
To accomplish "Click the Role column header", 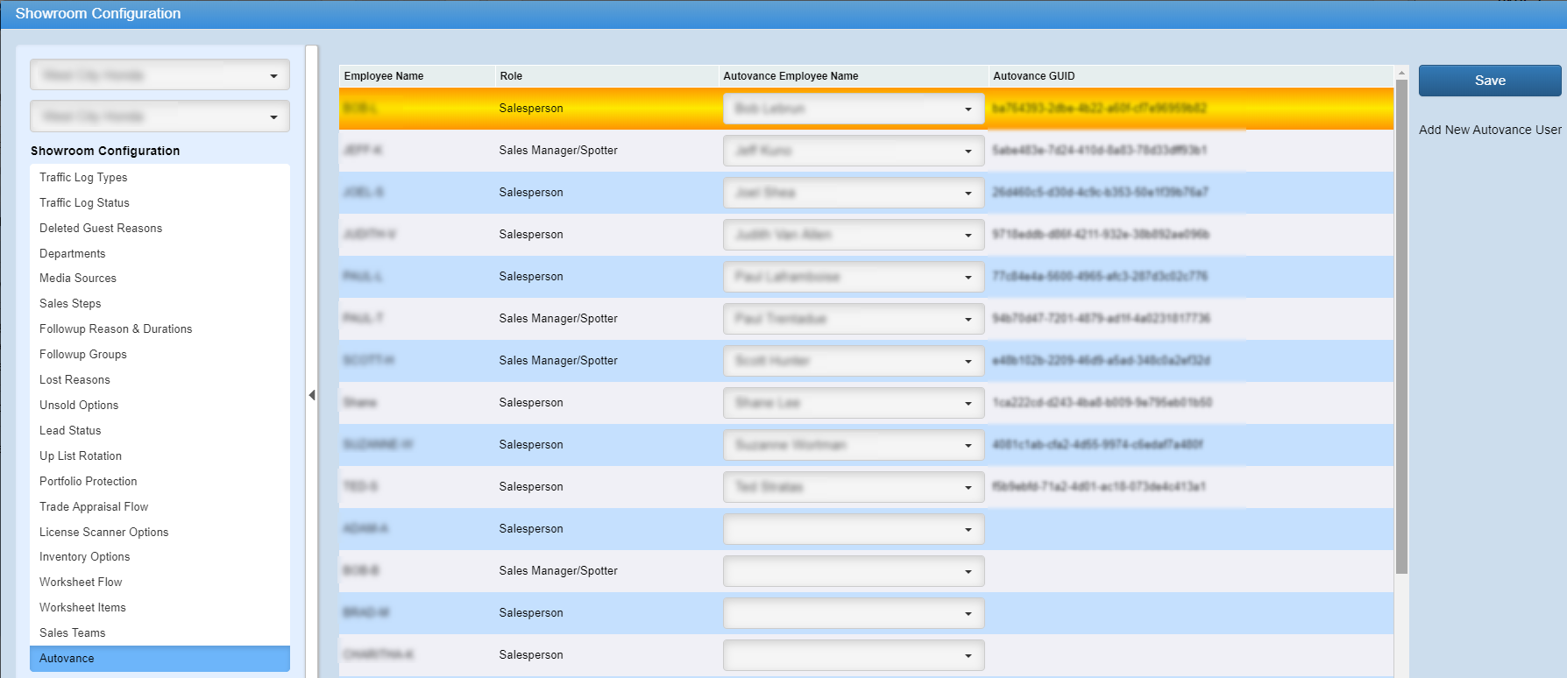I will tap(511, 76).
